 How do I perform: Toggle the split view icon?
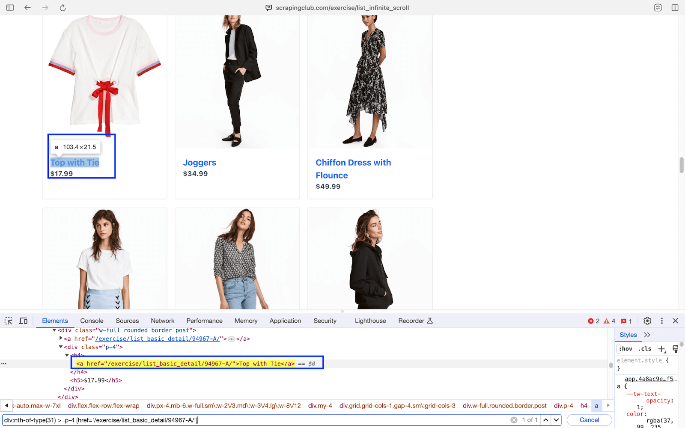(x=675, y=8)
